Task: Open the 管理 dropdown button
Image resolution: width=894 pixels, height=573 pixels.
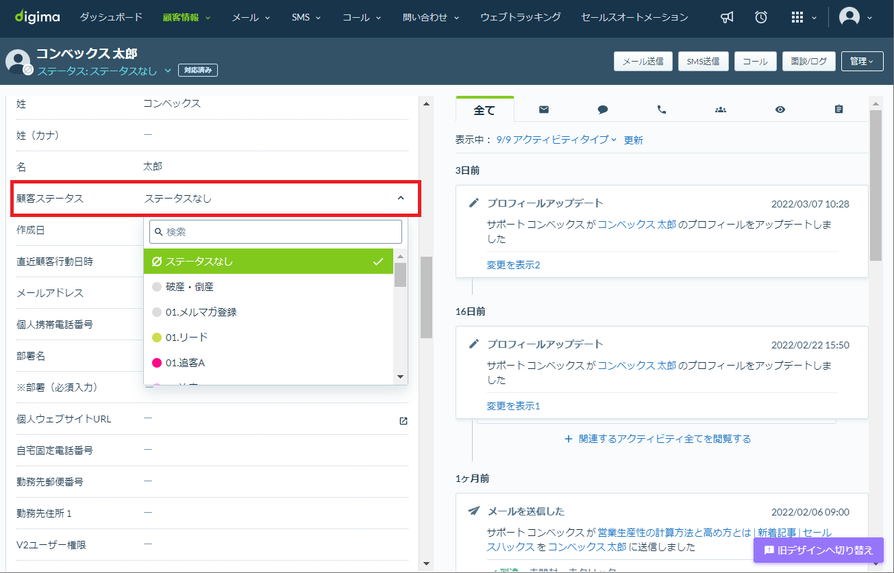Action: (862, 62)
